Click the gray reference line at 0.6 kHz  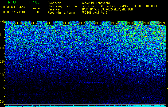(x=85, y=102)
